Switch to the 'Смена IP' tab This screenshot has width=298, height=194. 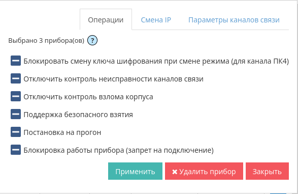(x=156, y=20)
